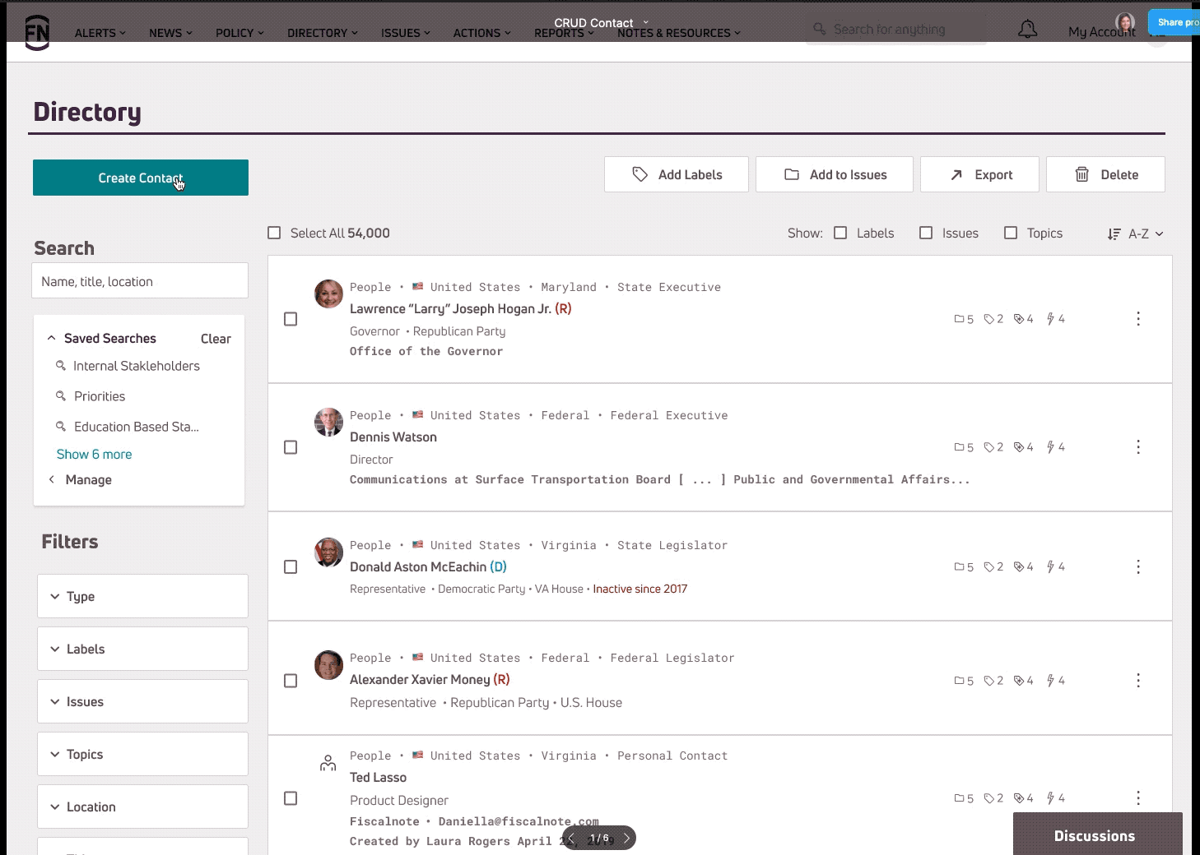Open the DIRECTORY menu
Screen dimensions: 1200x855
point(323,33)
